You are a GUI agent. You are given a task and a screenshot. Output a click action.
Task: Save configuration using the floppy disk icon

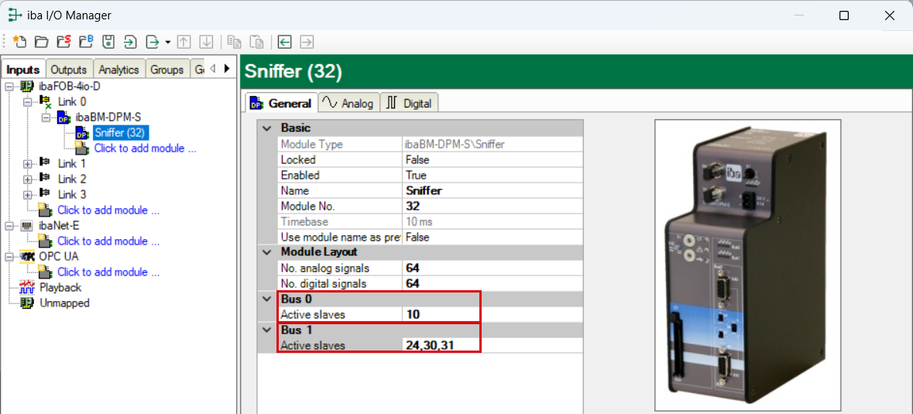108,41
